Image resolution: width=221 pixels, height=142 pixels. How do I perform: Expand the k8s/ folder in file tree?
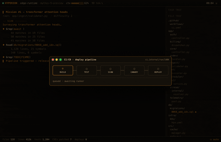point(172,119)
